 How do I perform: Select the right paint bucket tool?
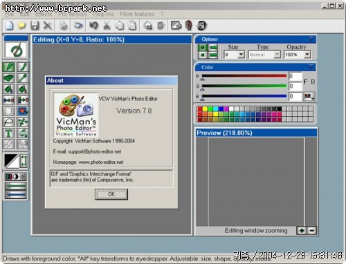tap(23, 89)
